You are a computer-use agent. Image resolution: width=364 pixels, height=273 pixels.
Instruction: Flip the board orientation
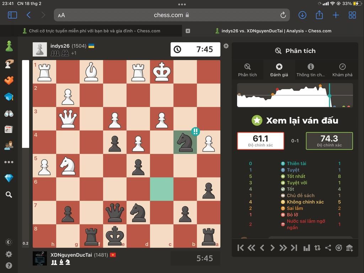317,248
